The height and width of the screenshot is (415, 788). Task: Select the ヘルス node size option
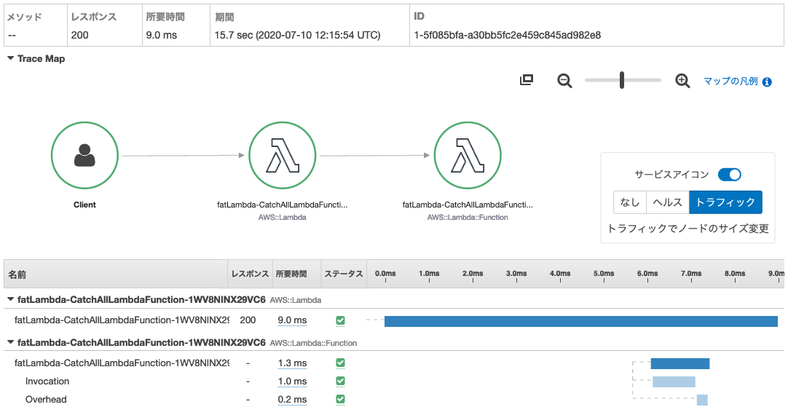(667, 202)
